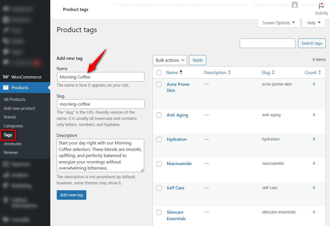Check the Hydration tag checkbox
Viewport: 330px width, 226px height.
159,139
